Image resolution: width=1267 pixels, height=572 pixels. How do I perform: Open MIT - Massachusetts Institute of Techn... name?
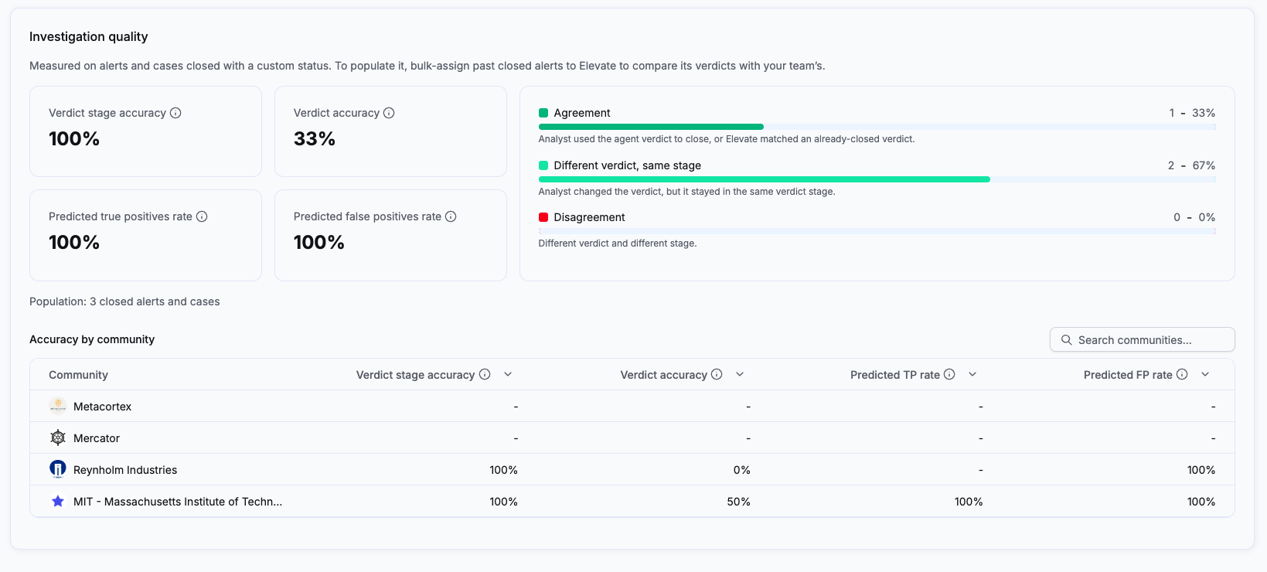pos(178,502)
